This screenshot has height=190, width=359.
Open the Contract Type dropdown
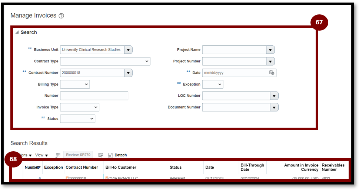(105, 61)
